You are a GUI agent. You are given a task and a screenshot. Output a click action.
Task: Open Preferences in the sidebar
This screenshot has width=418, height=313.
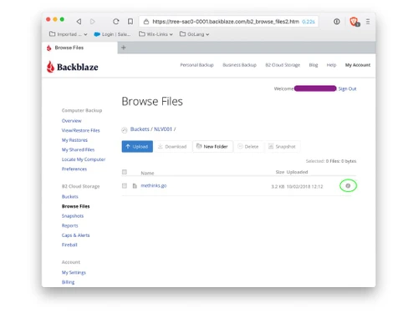click(74, 169)
